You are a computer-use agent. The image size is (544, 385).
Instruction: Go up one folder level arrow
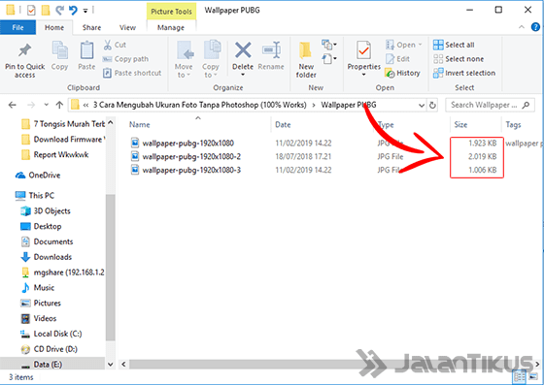pos(59,105)
